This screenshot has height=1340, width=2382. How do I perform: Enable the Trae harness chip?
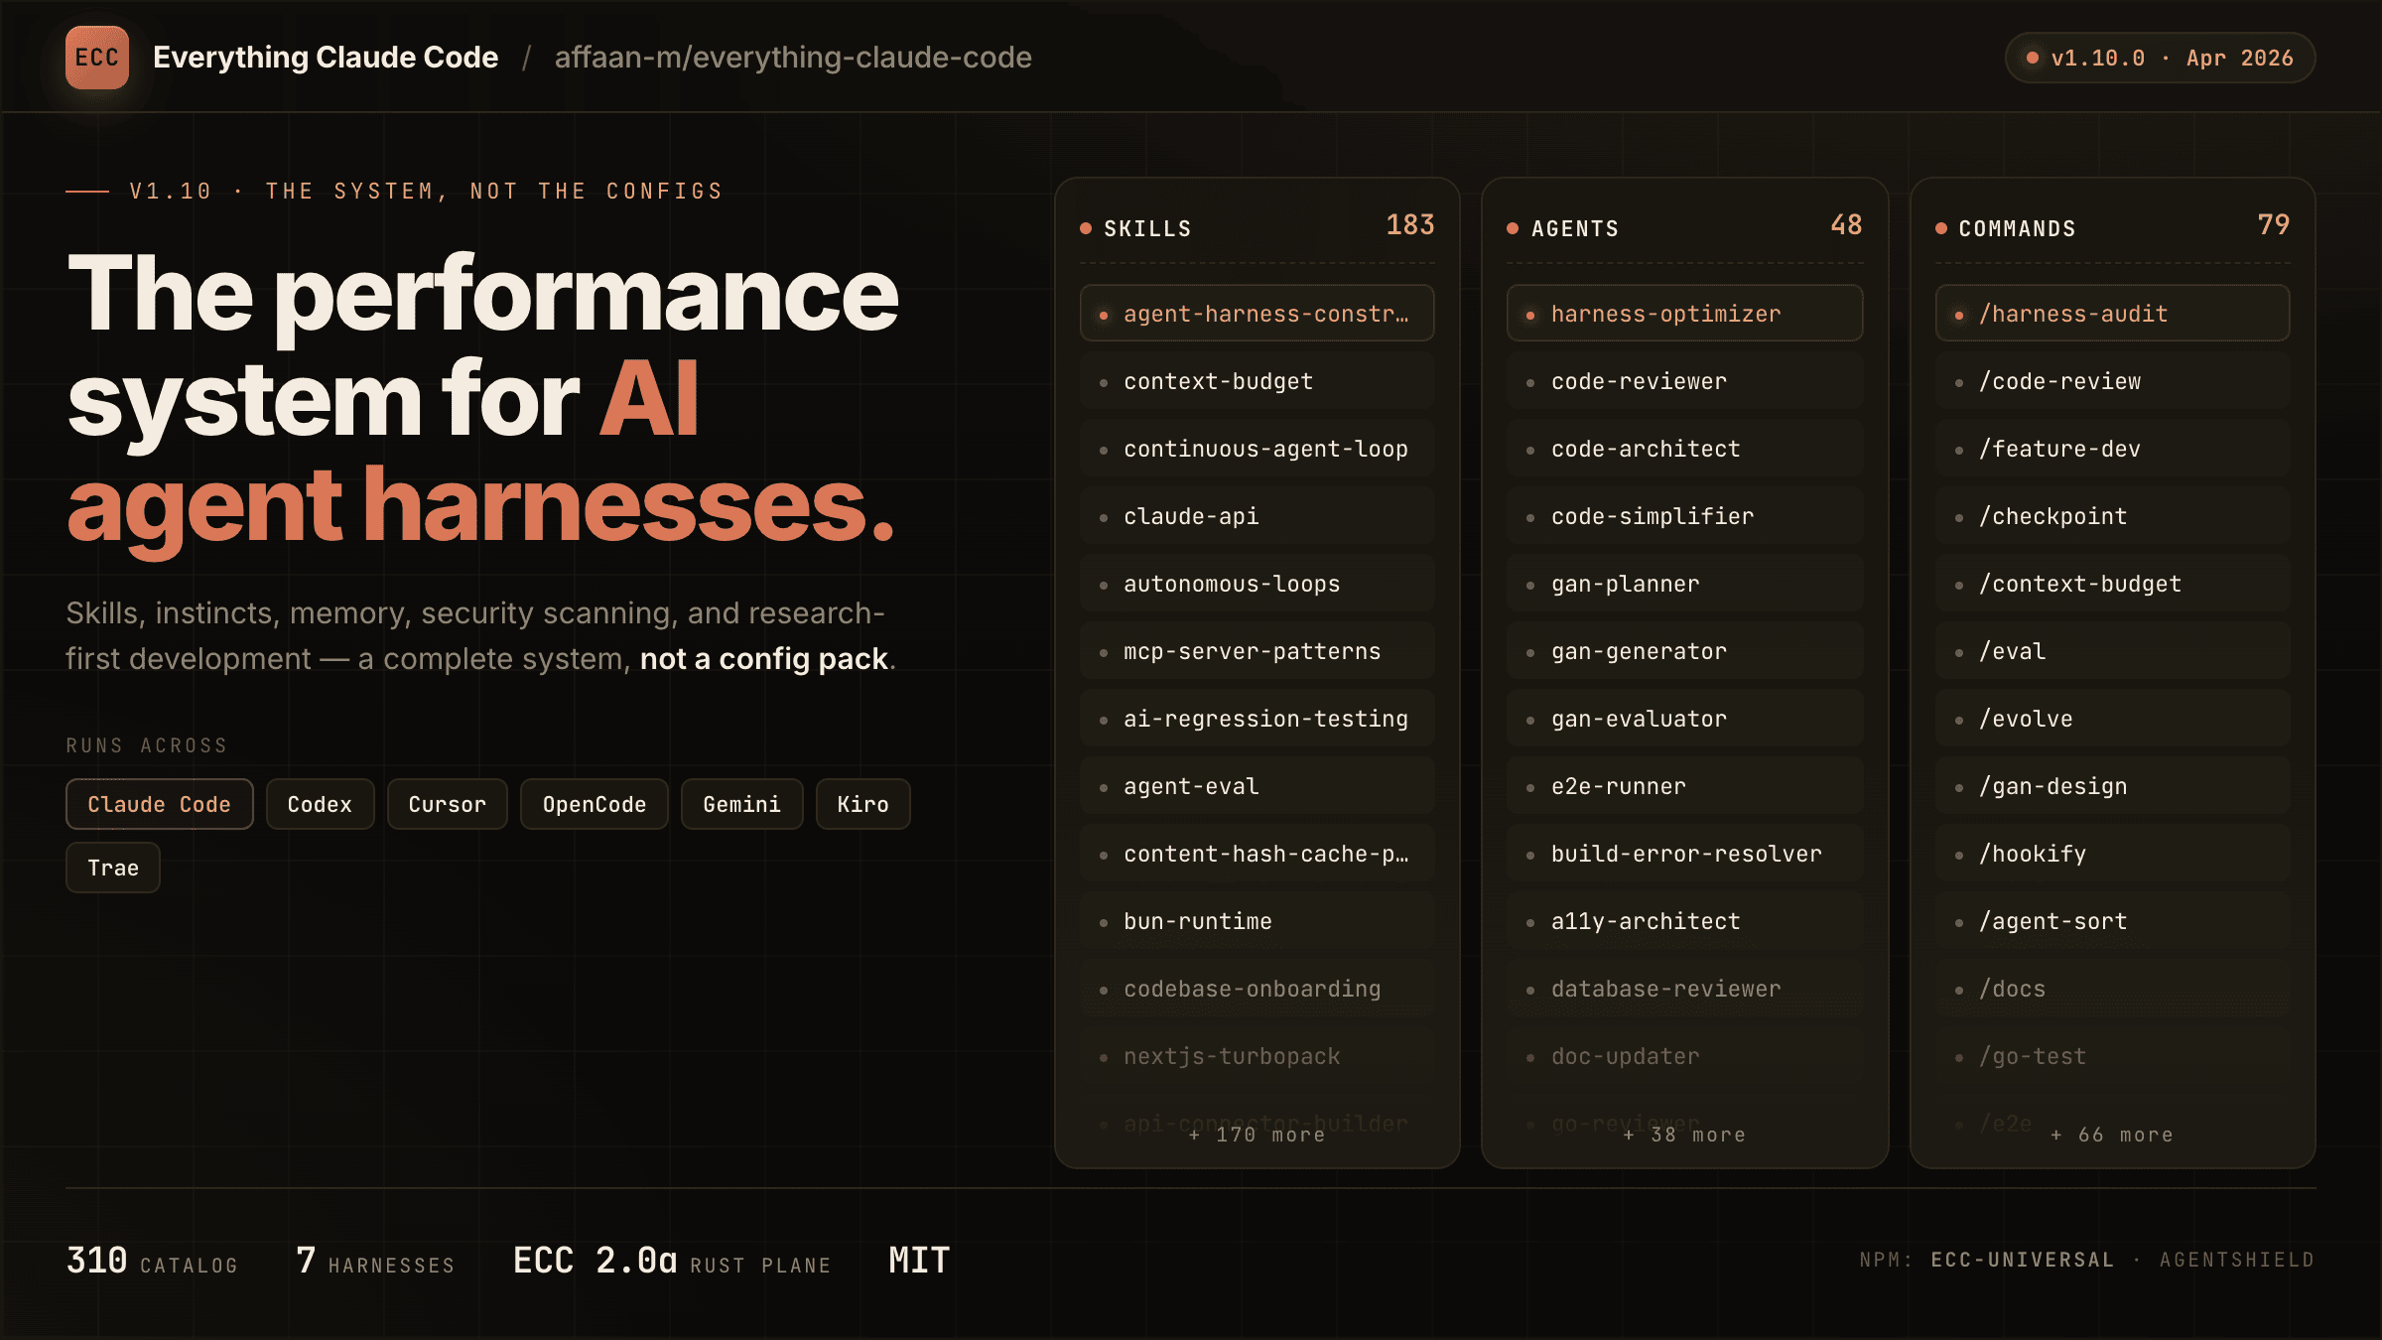tap(112, 867)
